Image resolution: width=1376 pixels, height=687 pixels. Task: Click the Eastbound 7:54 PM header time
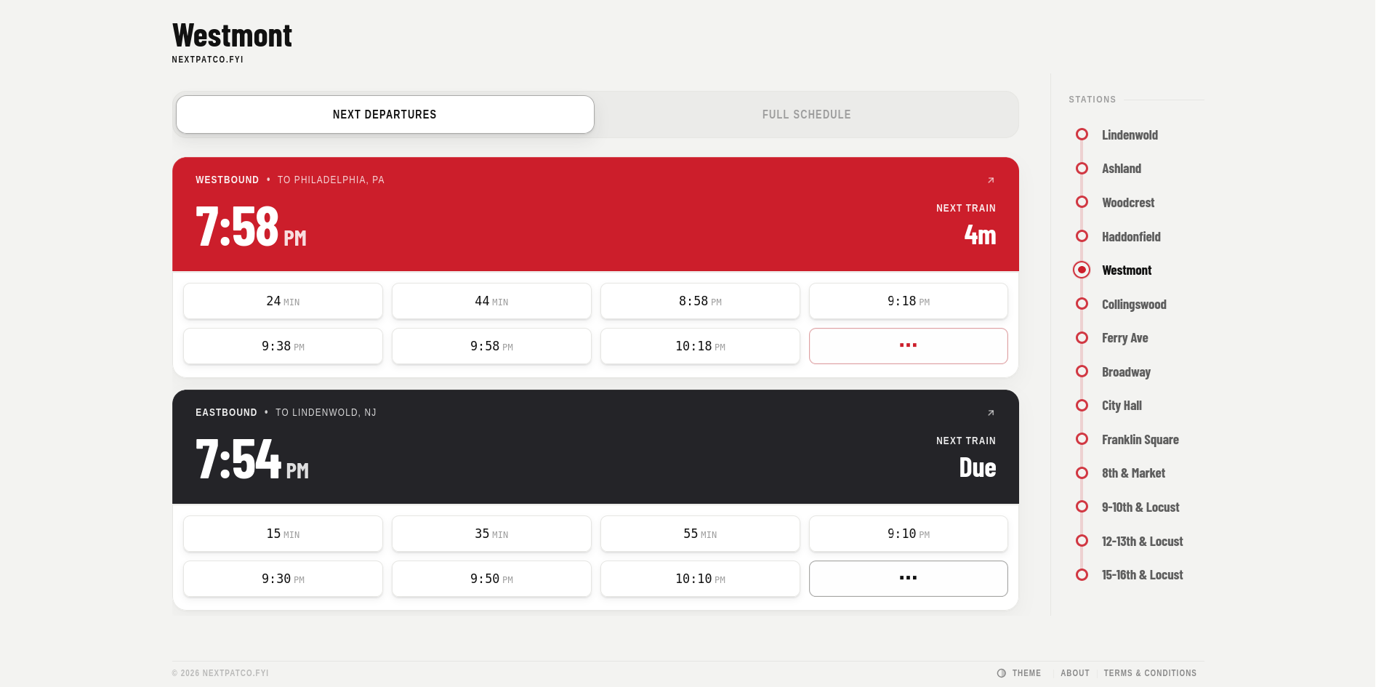pyautogui.click(x=252, y=459)
